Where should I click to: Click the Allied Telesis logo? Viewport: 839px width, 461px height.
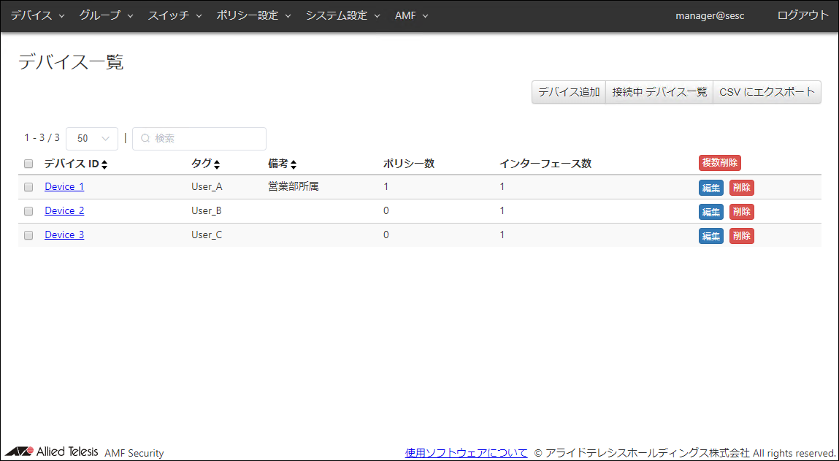[52, 452]
